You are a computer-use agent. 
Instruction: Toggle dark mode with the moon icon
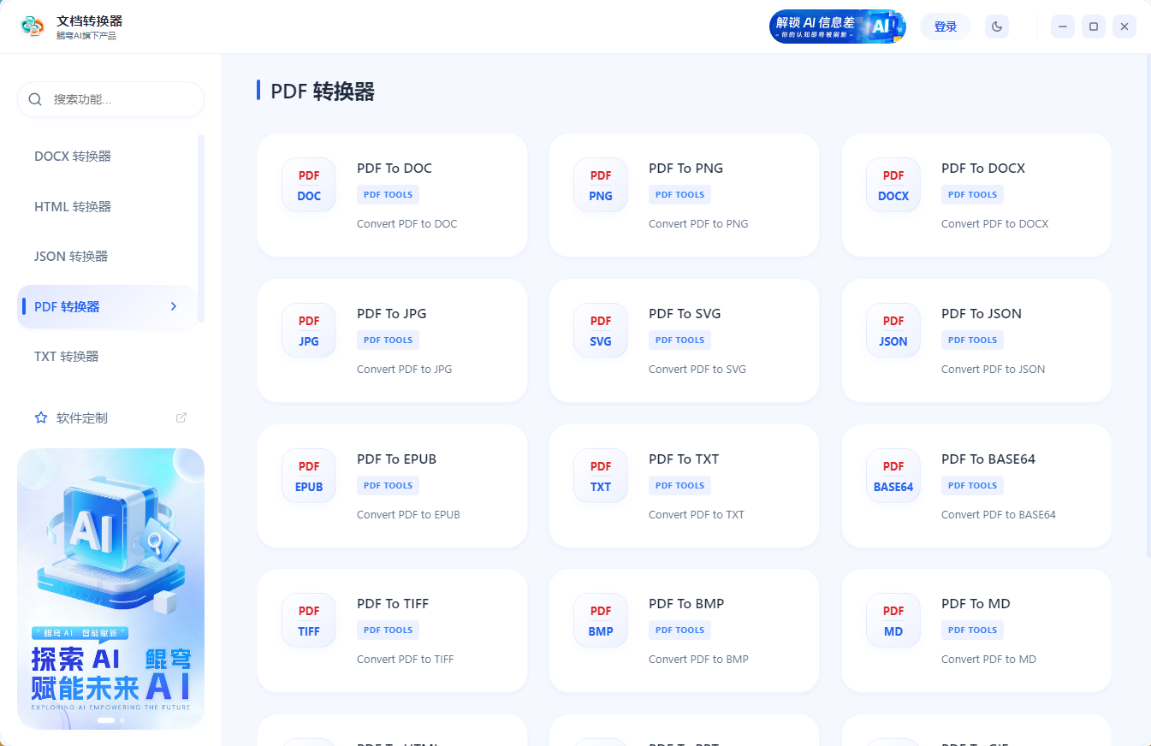996,26
